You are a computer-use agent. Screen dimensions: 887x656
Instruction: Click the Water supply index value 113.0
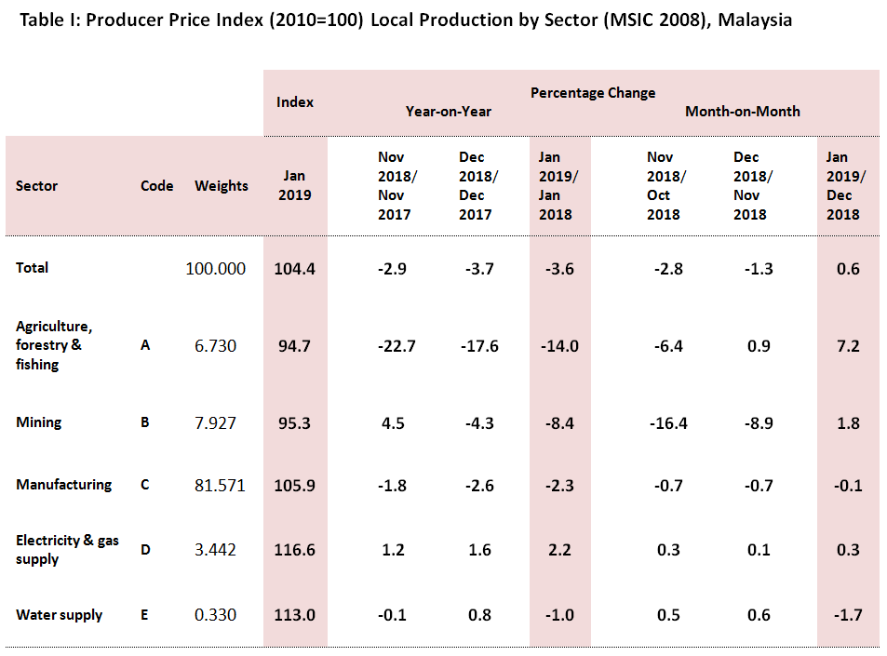tap(295, 615)
